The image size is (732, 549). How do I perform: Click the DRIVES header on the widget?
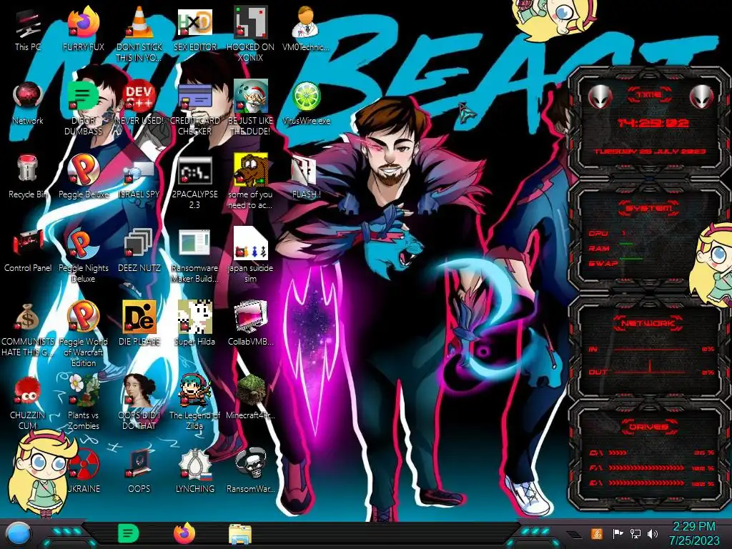pyautogui.click(x=648, y=427)
